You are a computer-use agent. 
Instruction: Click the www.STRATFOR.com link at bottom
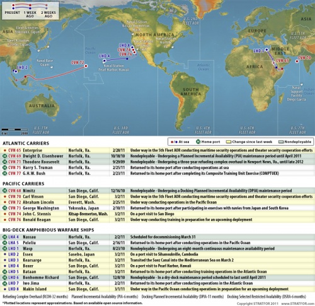coord(298,303)
